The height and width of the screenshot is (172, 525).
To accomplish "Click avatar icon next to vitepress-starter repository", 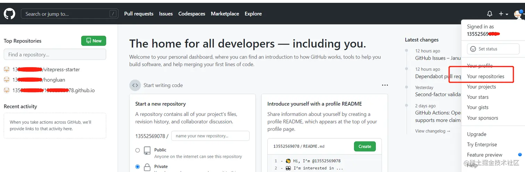I will coord(6,69).
